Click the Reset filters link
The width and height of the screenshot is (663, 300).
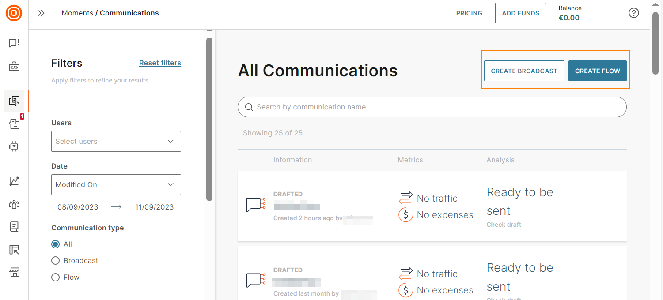[160, 63]
